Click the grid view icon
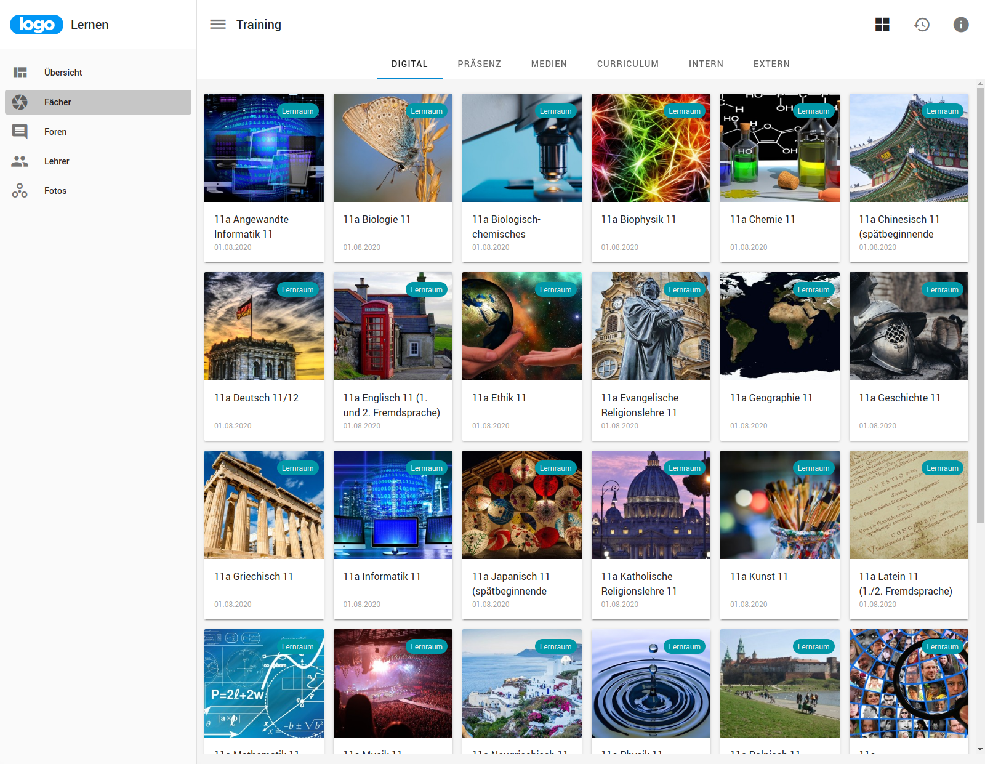The height and width of the screenshot is (764, 985). [x=882, y=25]
